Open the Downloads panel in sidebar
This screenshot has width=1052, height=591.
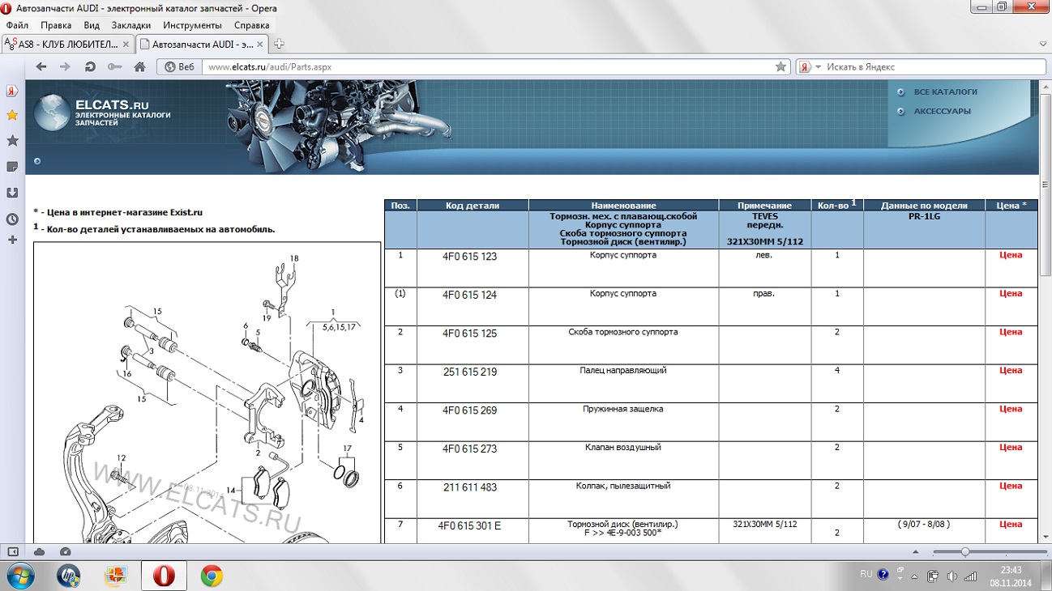[x=12, y=193]
